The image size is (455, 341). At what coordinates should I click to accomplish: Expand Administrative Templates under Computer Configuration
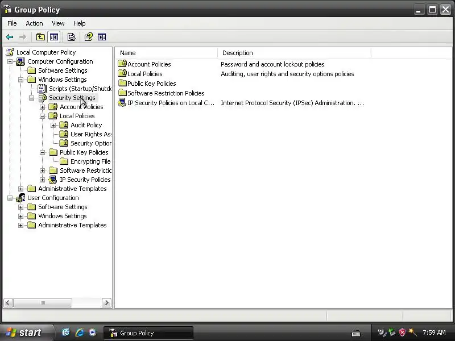click(20, 189)
